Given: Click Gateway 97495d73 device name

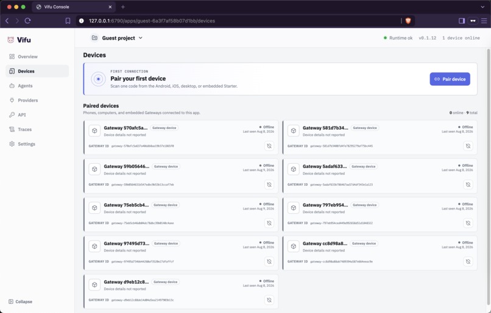Looking at the screenshot, I should pos(127,244).
